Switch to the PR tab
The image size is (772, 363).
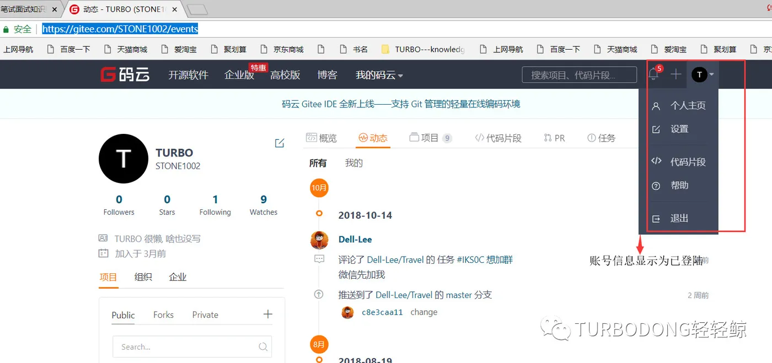tap(554, 138)
